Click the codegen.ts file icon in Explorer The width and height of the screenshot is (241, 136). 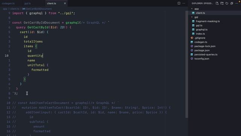click(x=192, y=42)
